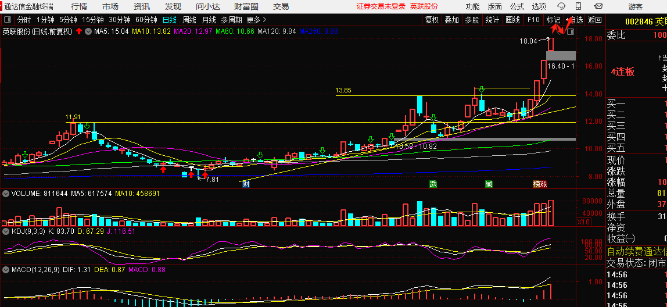The width and height of the screenshot is (667, 307).
Task: Open the 财富圈 tab
Action: pos(246,6)
